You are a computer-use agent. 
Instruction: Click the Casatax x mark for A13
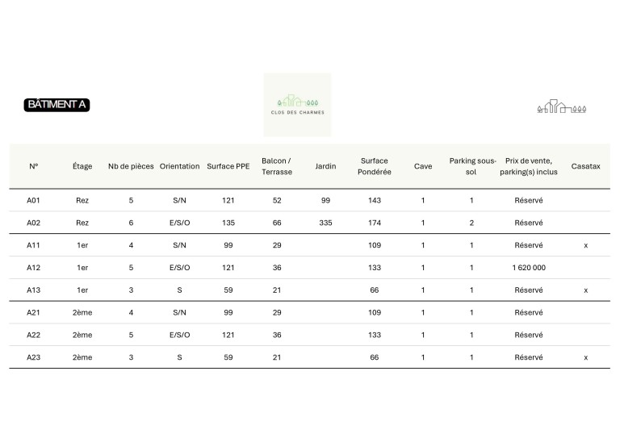[x=585, y=290]
